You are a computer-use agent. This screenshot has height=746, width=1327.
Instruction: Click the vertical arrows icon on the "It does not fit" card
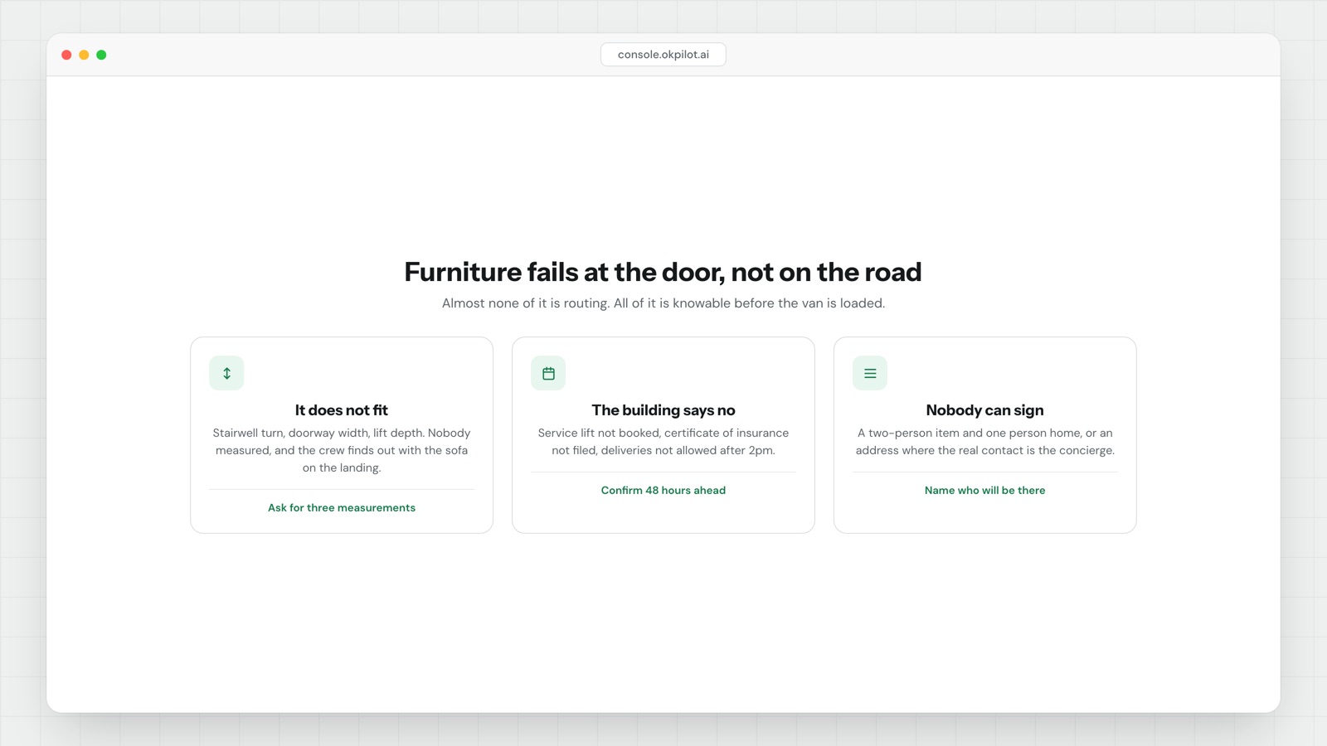click(226, 373)
